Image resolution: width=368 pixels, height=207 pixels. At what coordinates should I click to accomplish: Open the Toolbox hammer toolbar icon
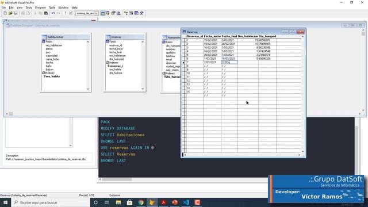[x=141, y=13]
